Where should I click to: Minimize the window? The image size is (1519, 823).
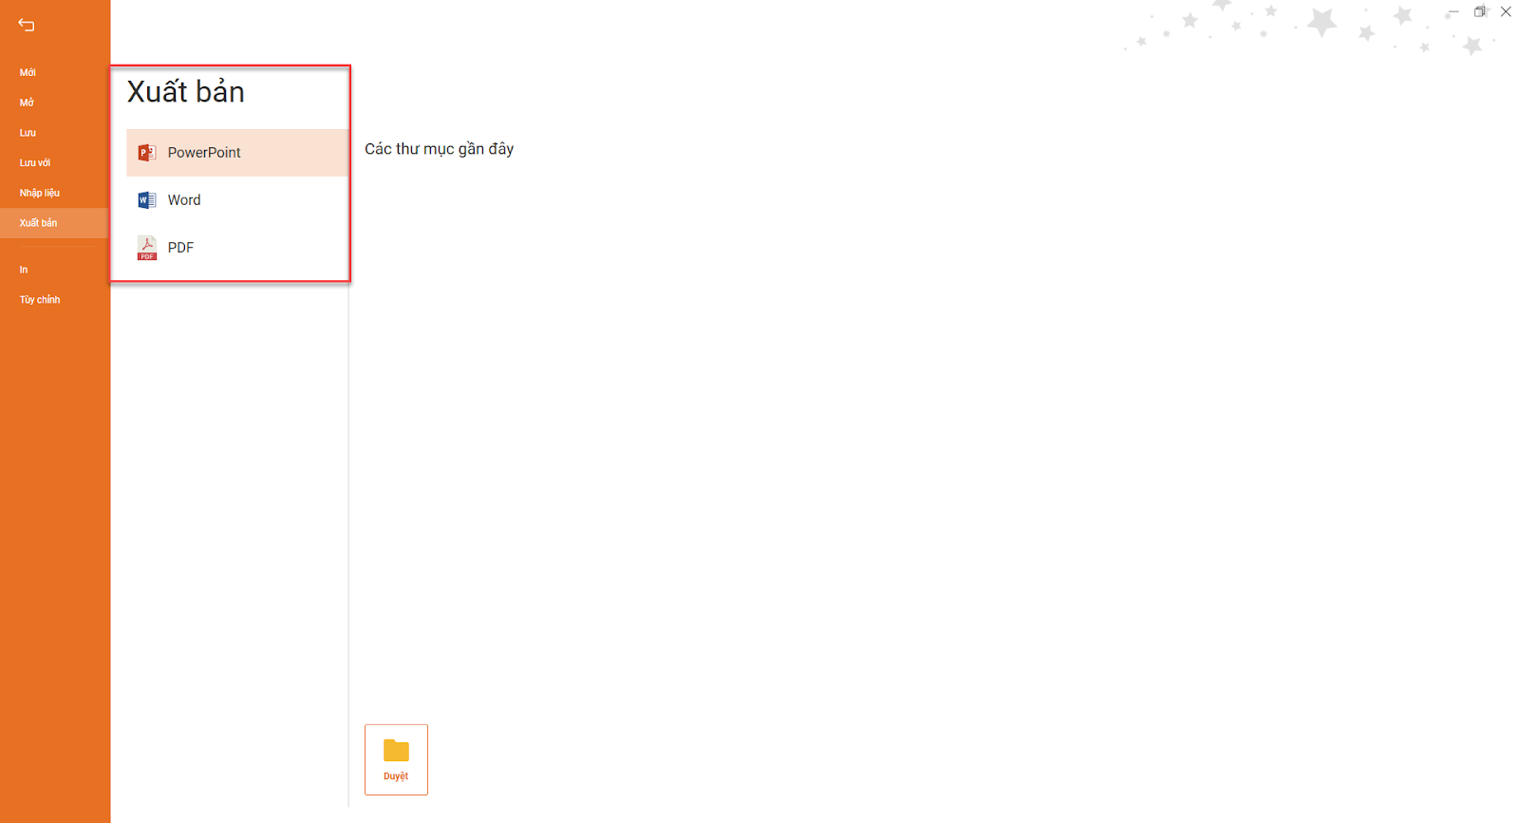point(1453,12)
